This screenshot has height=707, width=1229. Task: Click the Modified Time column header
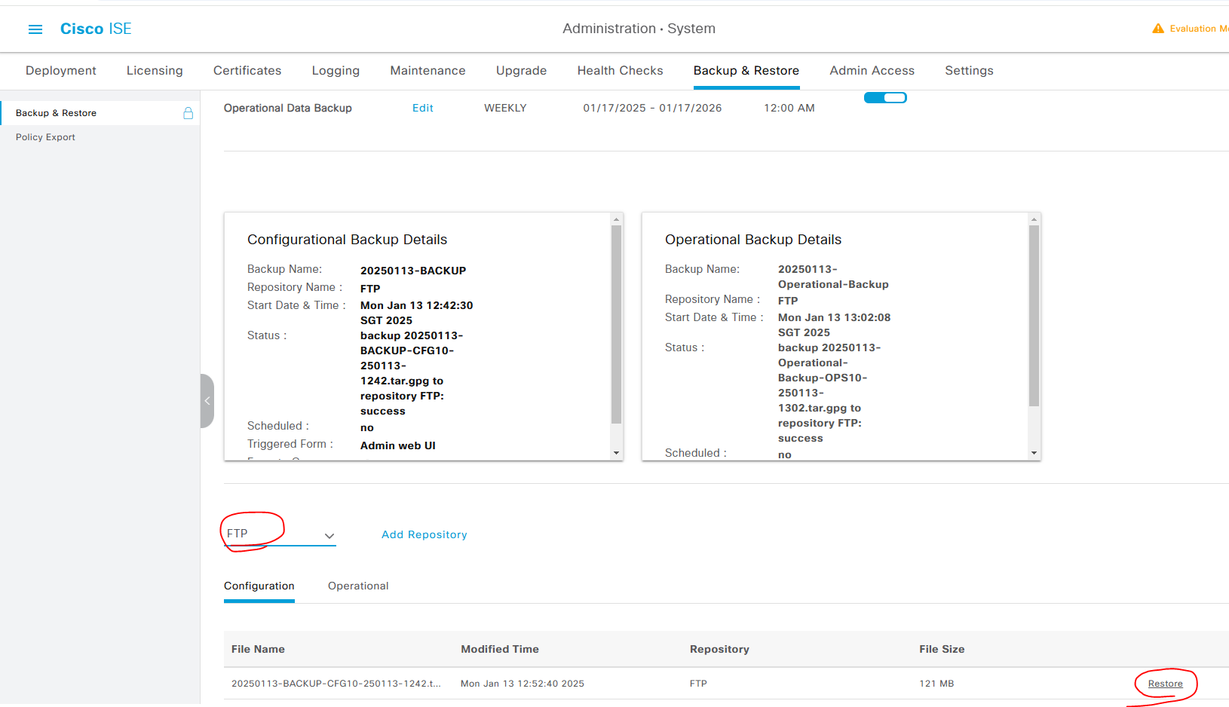tap(500, 649)
